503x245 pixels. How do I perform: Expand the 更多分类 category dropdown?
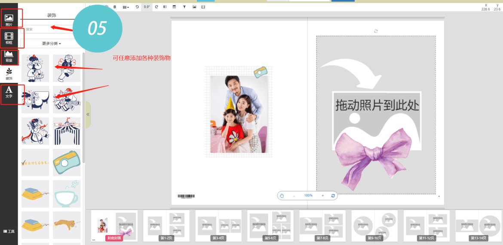click(x=52, y=43)
